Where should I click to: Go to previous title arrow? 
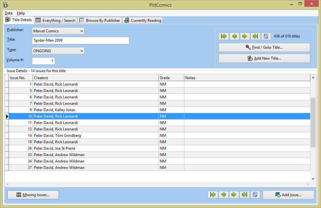[x=234, y=36]
